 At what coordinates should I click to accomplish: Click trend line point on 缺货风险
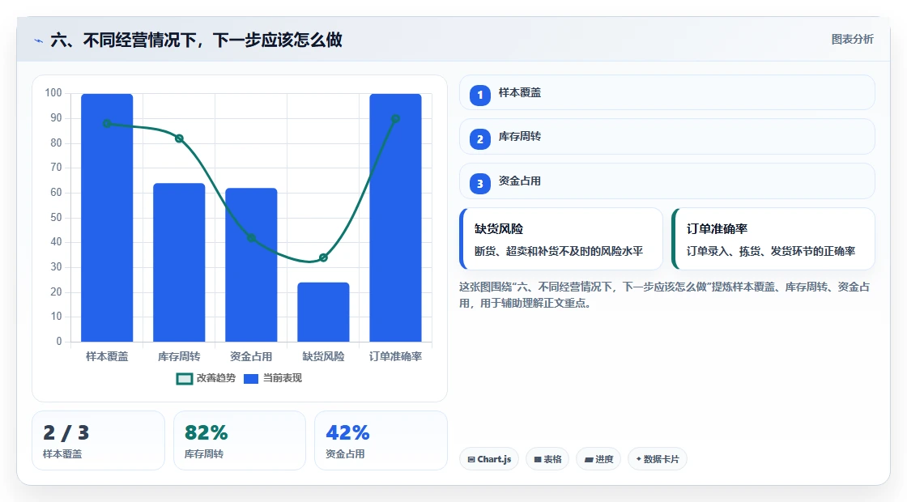click(x=323, y=257)
